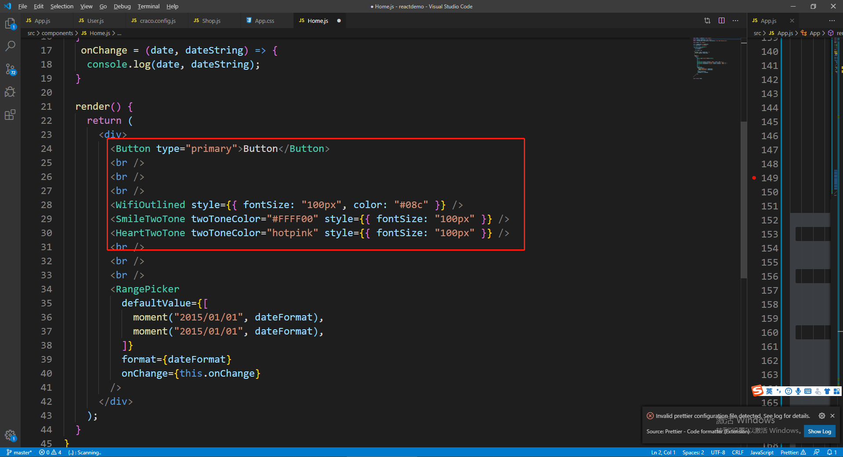Open the Extensions view in activity bar

pyautogui.click(x=10, y=115)
